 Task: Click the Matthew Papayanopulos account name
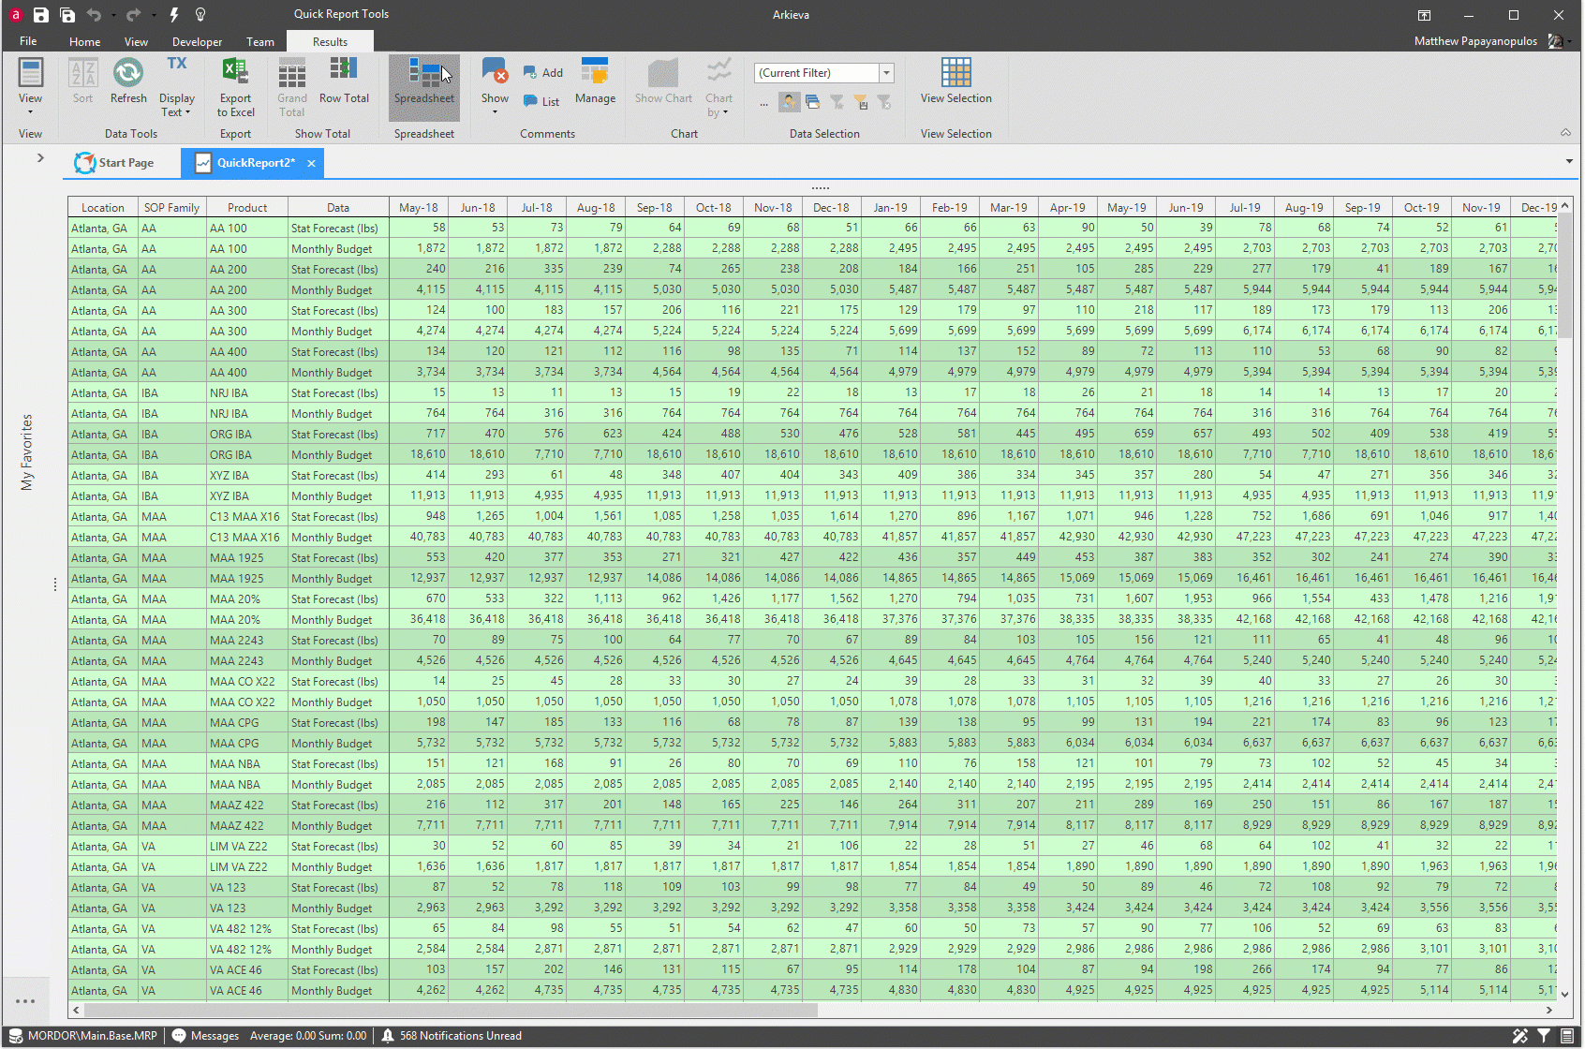(1475, 41)
